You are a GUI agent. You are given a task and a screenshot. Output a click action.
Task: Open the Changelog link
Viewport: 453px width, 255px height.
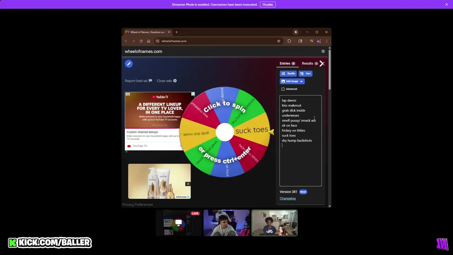click(x=288, y=198)
